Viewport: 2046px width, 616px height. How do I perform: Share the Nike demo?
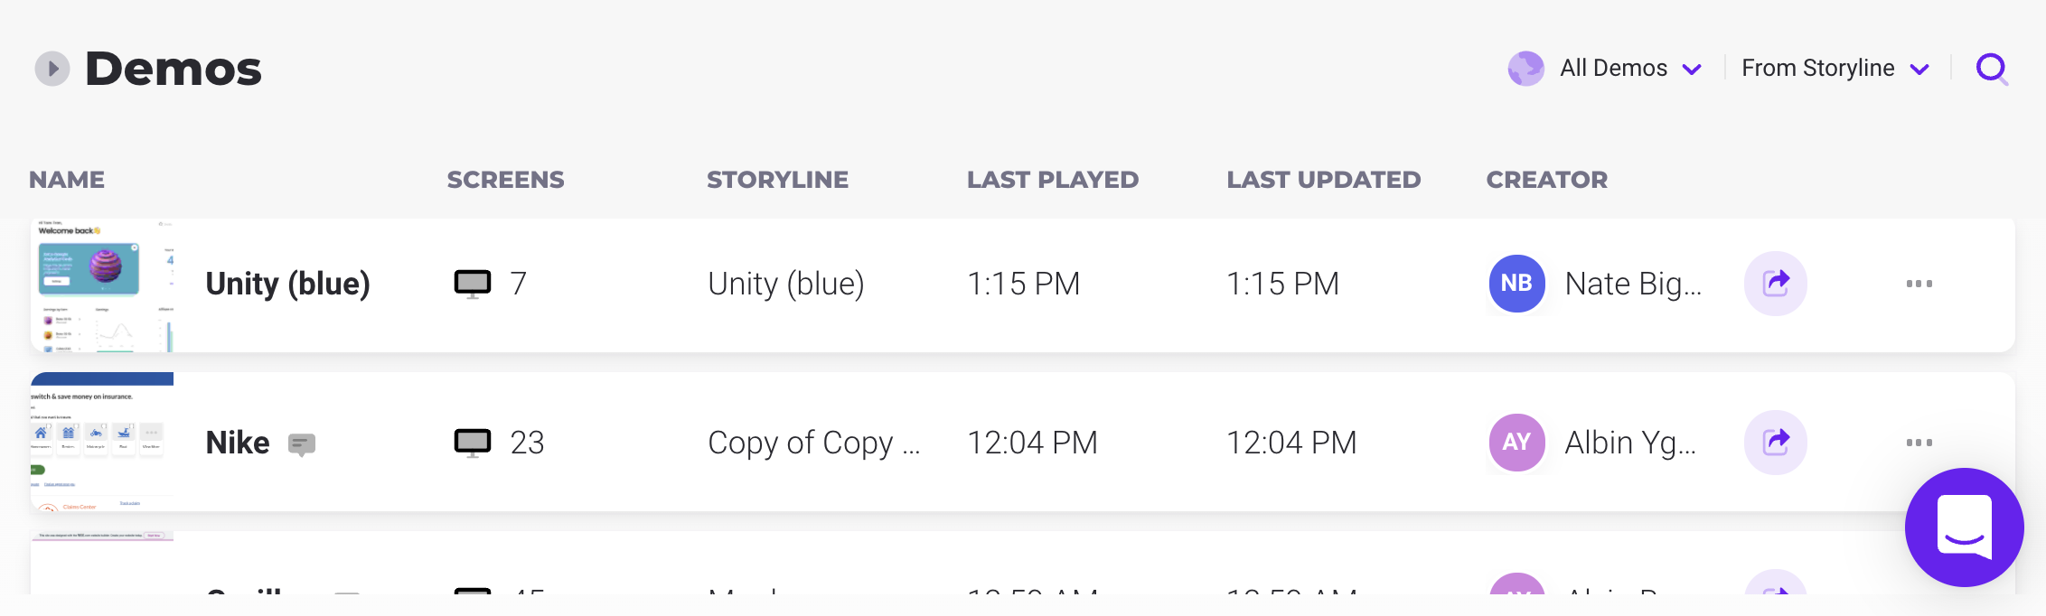click(x=1775, y=443)
